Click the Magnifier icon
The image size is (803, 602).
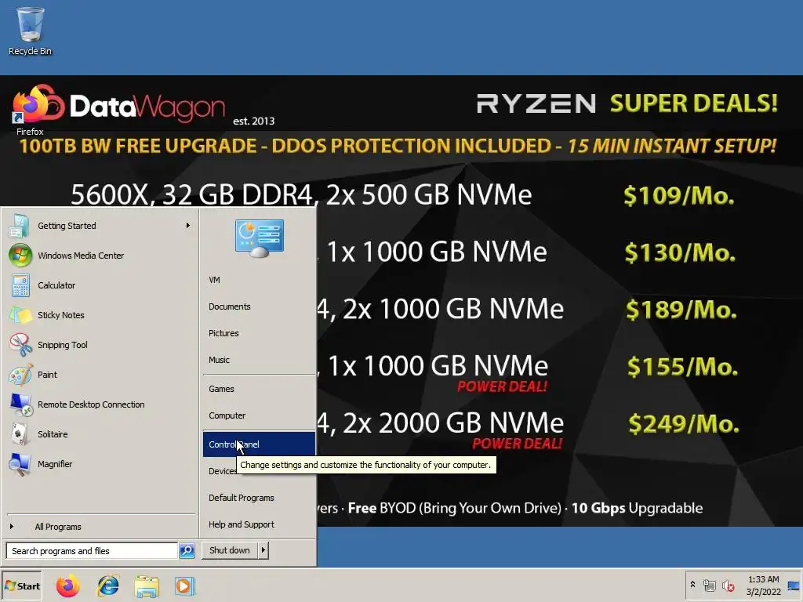pyautogui.click(x=20, y=464)
